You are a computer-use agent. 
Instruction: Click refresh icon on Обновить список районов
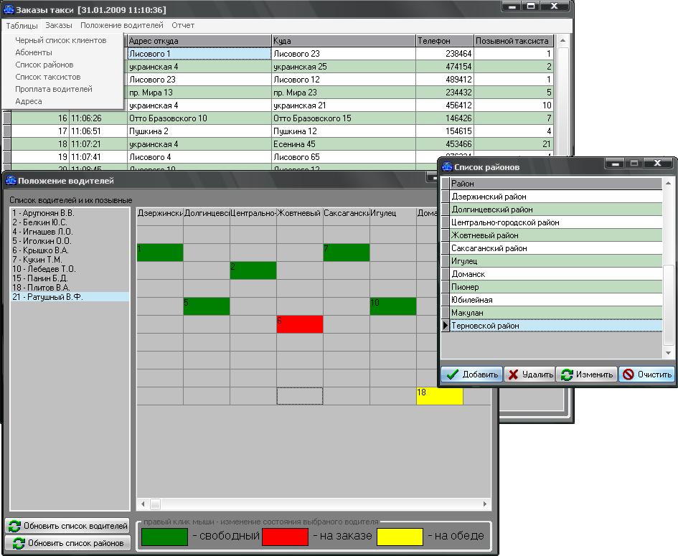point(19,544)
